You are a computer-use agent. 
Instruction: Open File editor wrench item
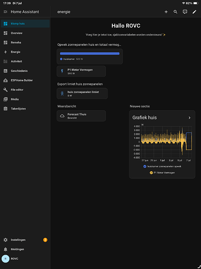tap(25, 90)
